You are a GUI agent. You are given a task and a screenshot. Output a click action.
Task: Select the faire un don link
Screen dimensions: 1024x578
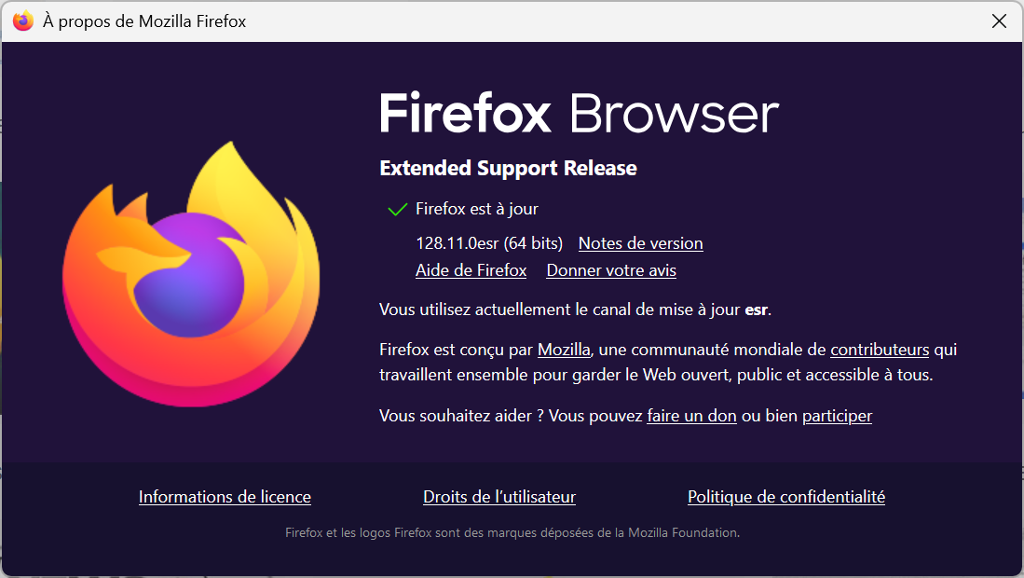coord(691,416)
